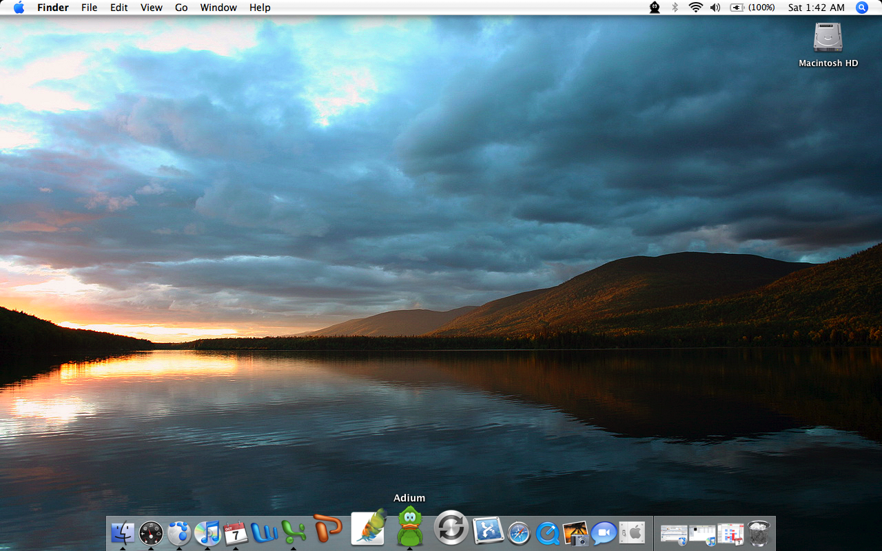
Task: Open the Apple menu
Action: (19, 8)
